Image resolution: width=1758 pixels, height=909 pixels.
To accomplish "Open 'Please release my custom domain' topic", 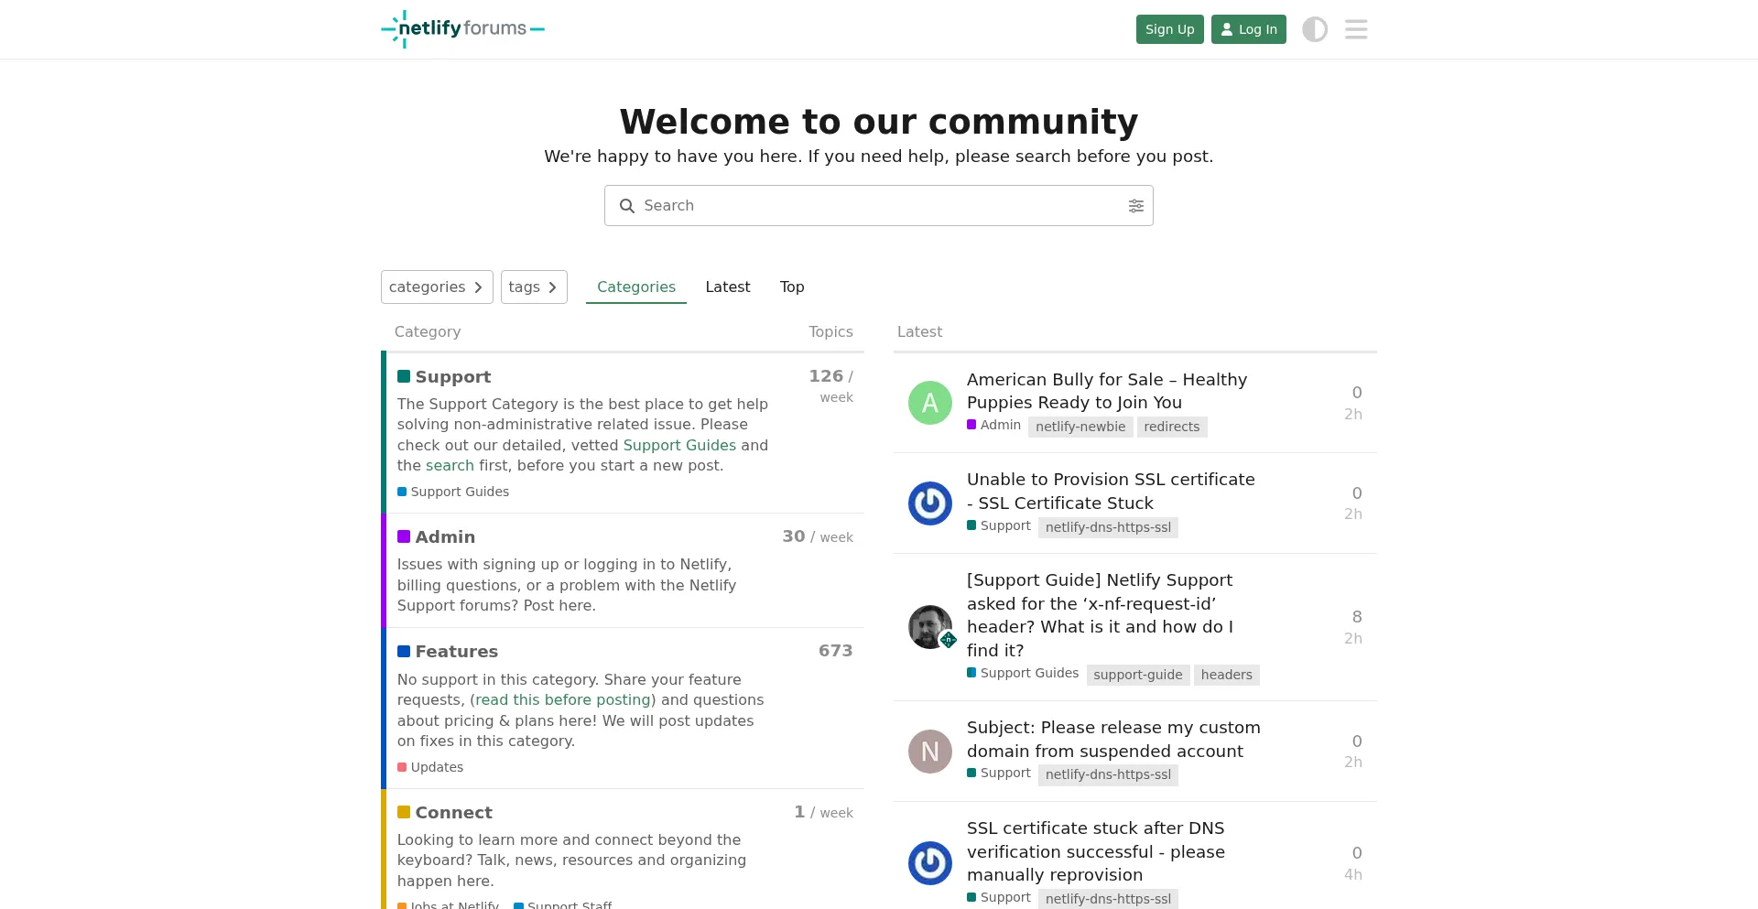I will tap(1113, 739).
